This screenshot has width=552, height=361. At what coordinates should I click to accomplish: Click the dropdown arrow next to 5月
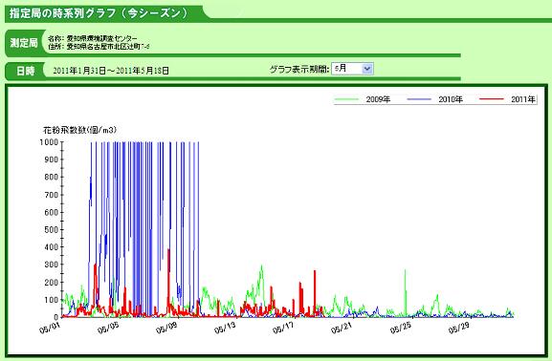pyautogui.click(x=367, y=69)
